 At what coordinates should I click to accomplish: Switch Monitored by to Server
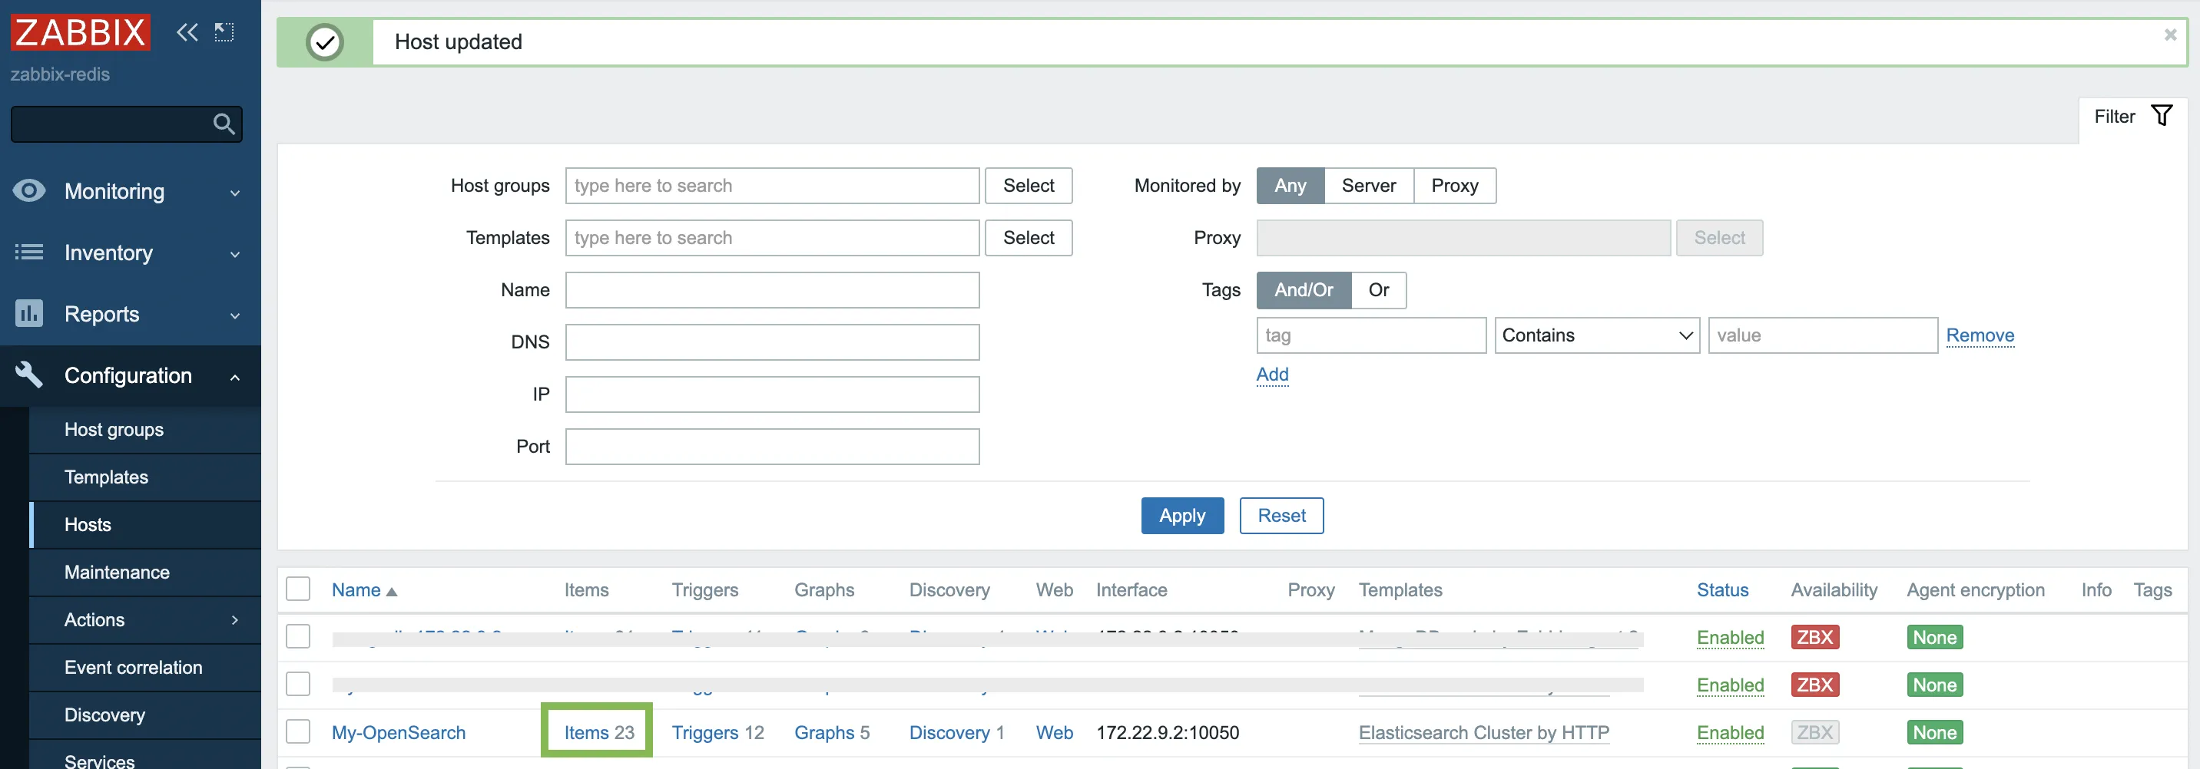1368,186
